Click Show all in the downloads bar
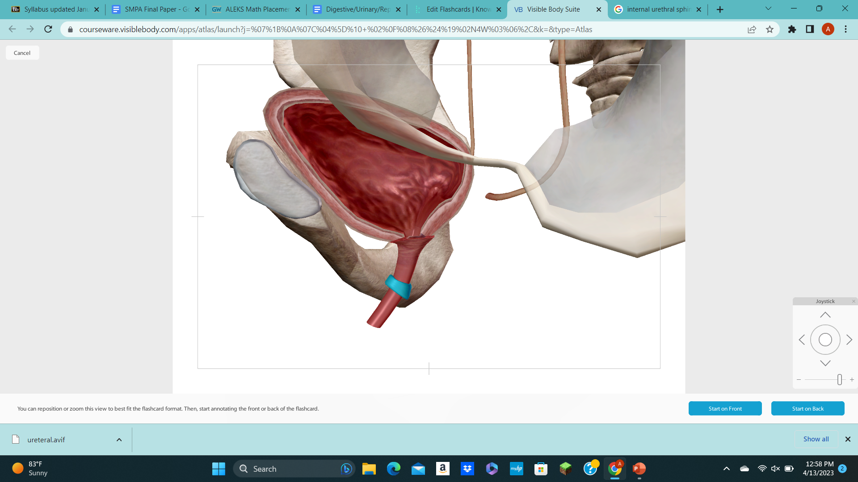Image resolution: width=858 pixels, height=482 pixels. click(816, 439)
